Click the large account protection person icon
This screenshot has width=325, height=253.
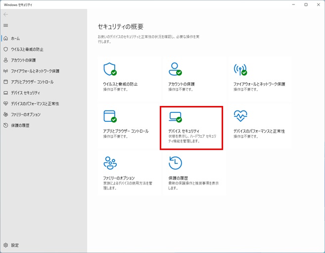(175, 69)
